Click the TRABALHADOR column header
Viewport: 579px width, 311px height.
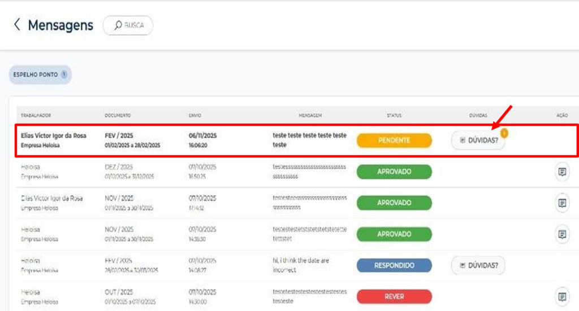click(36, 116)
